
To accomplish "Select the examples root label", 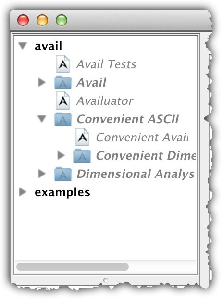I will 62,192.
